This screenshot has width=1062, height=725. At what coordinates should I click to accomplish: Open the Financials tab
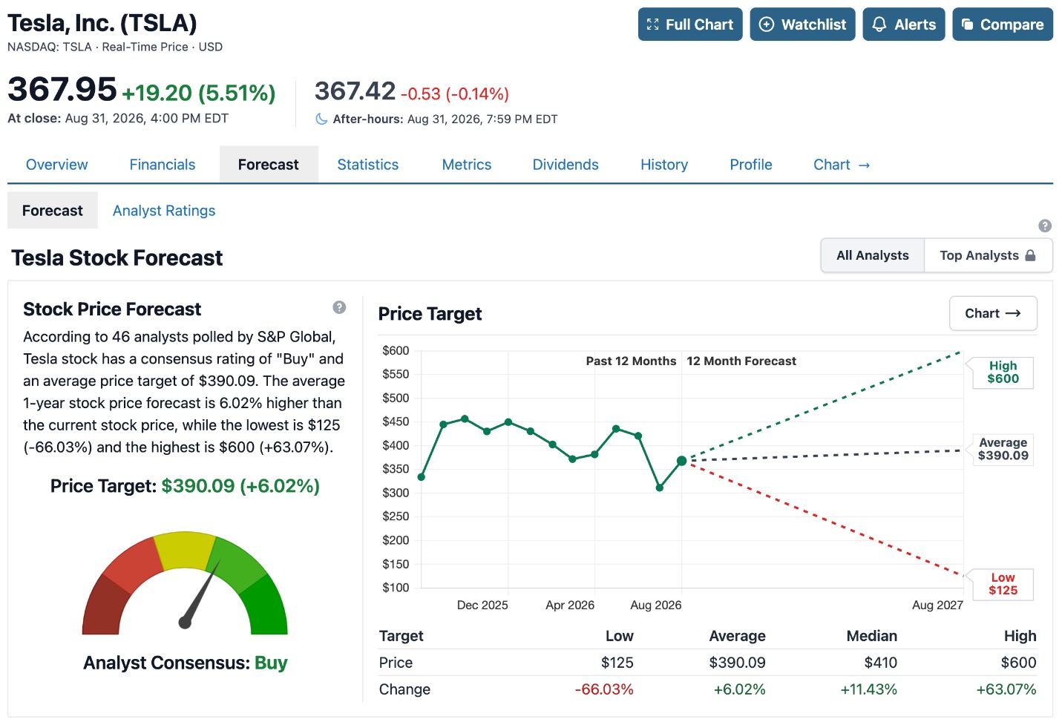pyautogui.click(x=163, y=165)
